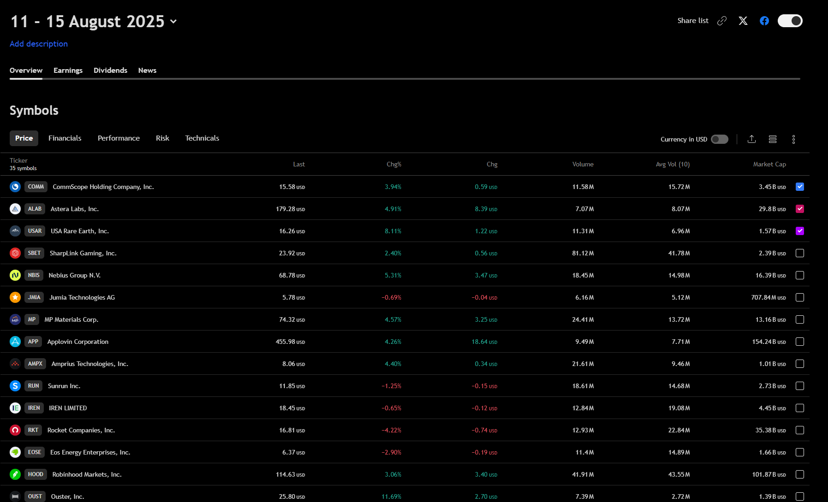The height and width of the screenshot is (502, 828).
Task: Click the Add description link
Action: [39, 44]
